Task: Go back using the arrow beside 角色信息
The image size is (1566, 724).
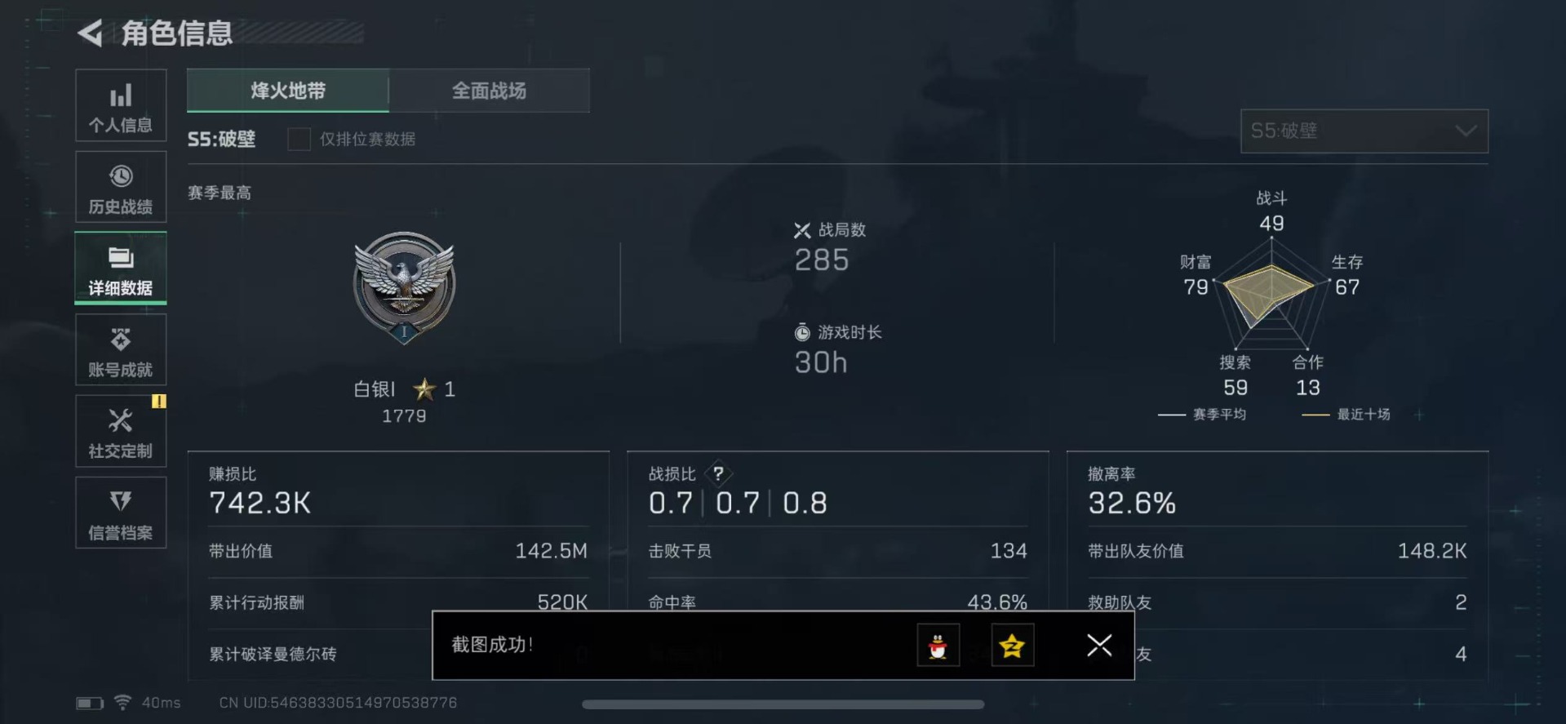Action: (91, 33)
